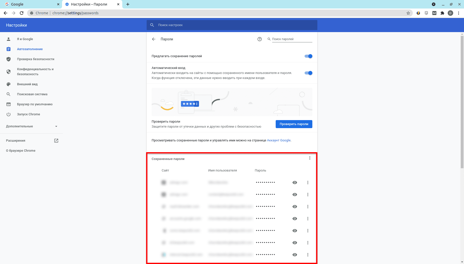The width and height of the screenshot is (464, 264).
Task: Disable the Предлагать сохранение паролей switch
Action: pos(308,56)
